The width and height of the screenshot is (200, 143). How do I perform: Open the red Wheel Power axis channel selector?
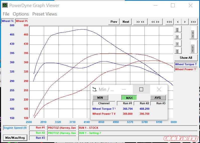click(22, 21)
